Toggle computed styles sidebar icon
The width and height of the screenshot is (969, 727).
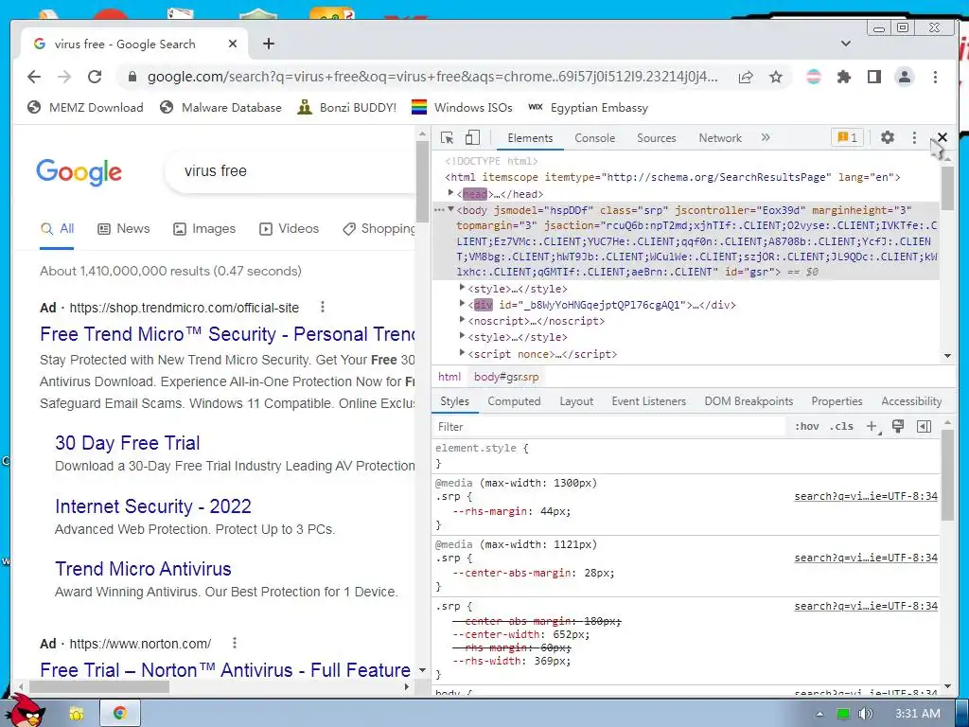[x=924, y=426]
